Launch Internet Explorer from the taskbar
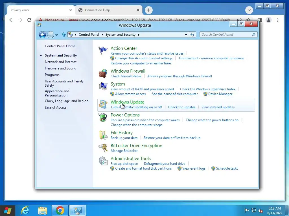The height and width of the screenshot is (216, 289). [25, 210]
